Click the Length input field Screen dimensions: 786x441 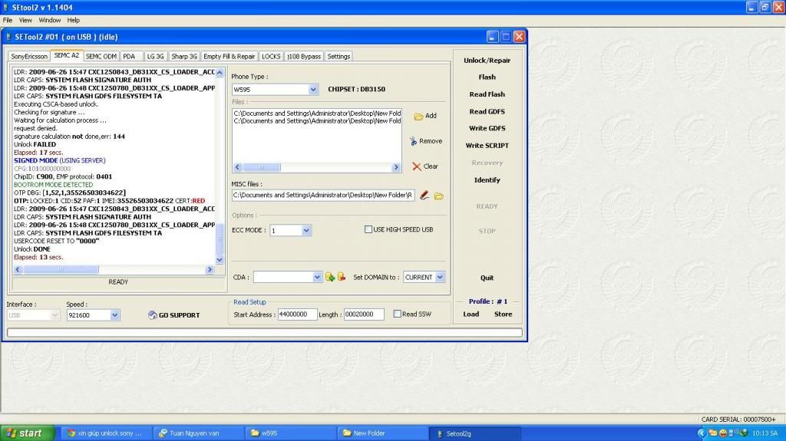364,314
